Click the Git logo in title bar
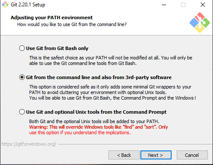 5,5
